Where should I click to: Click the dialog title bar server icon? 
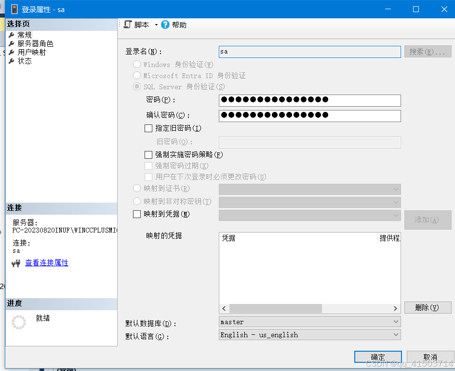(x=14, y=9)
